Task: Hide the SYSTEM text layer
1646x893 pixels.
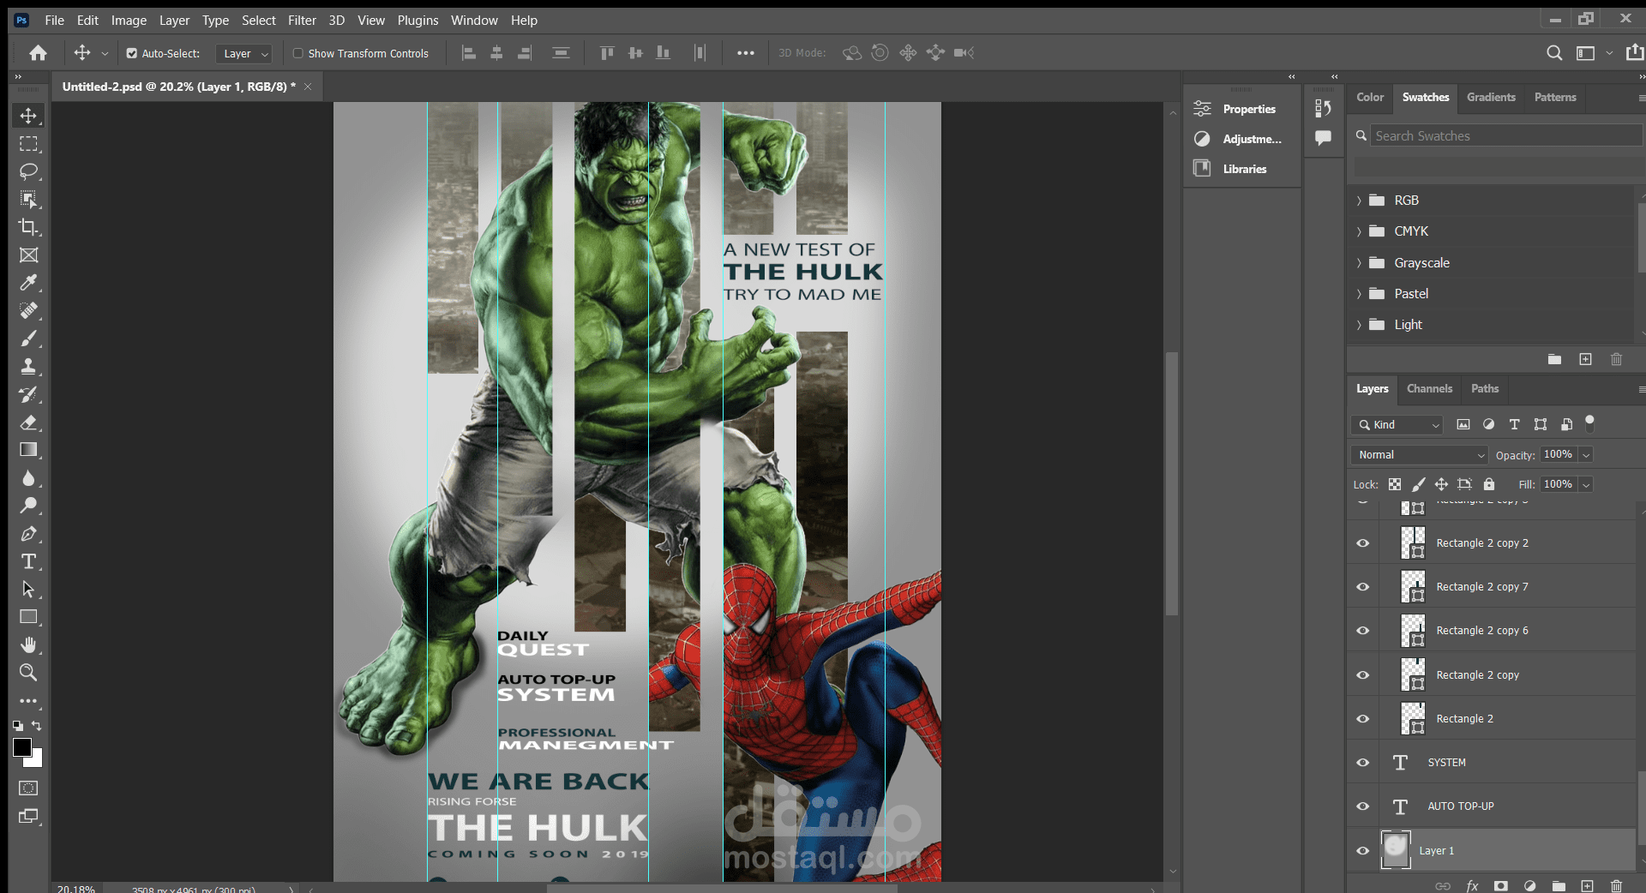Action: tap(1363, 763)
